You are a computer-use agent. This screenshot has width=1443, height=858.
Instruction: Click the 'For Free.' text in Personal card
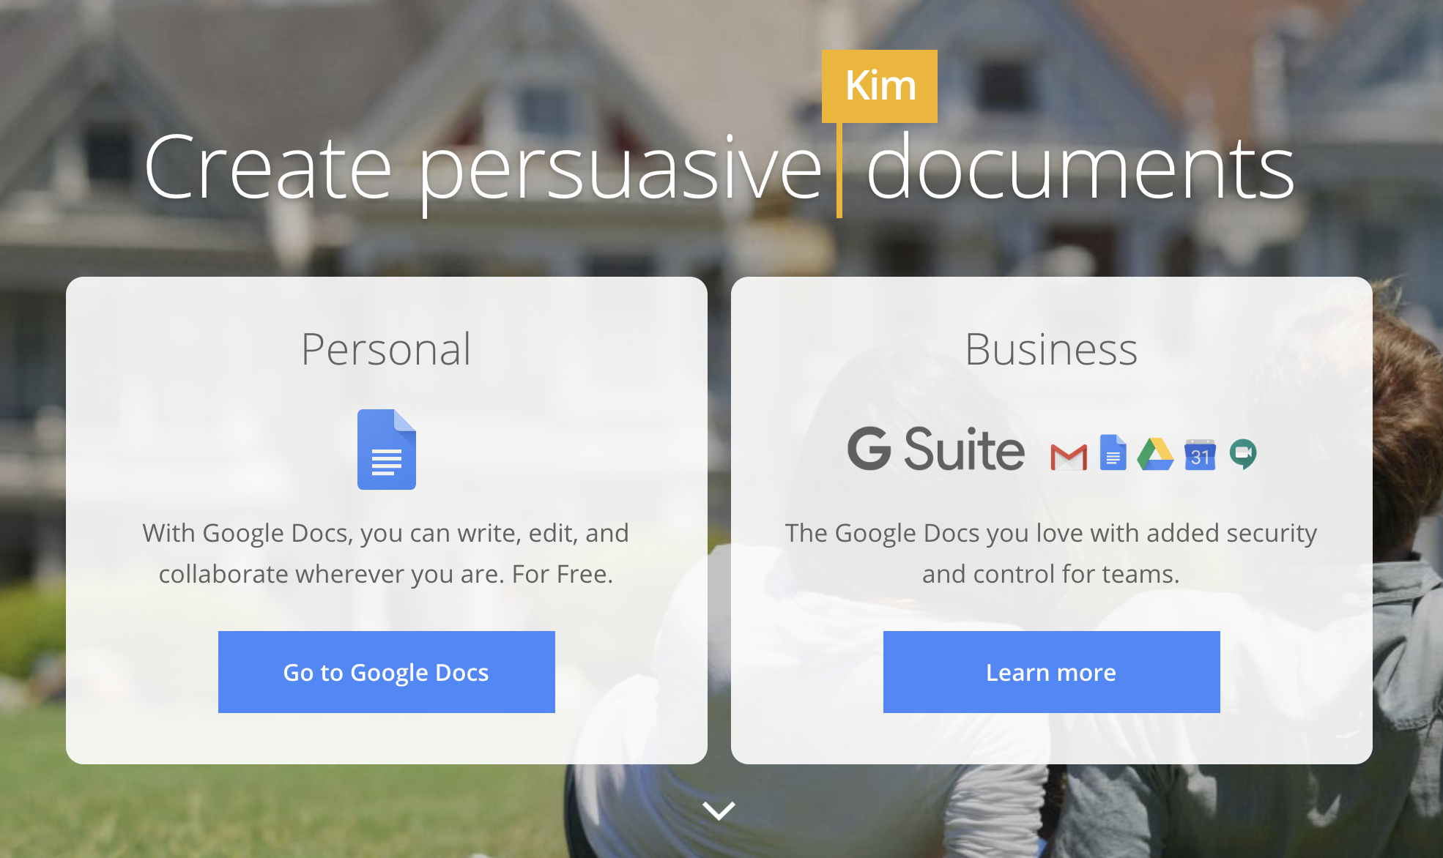click(x=562, y=574)
